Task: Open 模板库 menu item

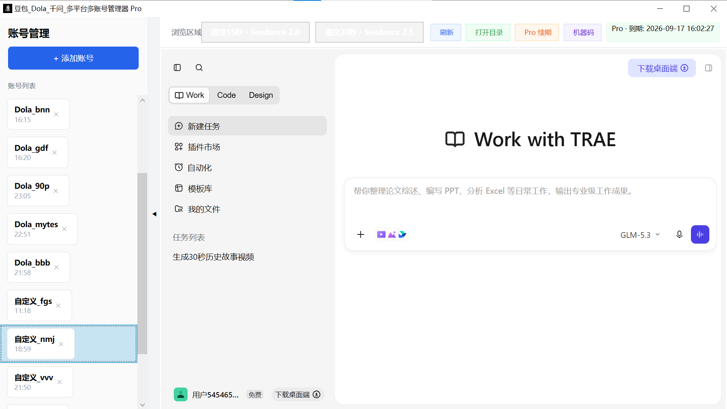Action: 247,188
